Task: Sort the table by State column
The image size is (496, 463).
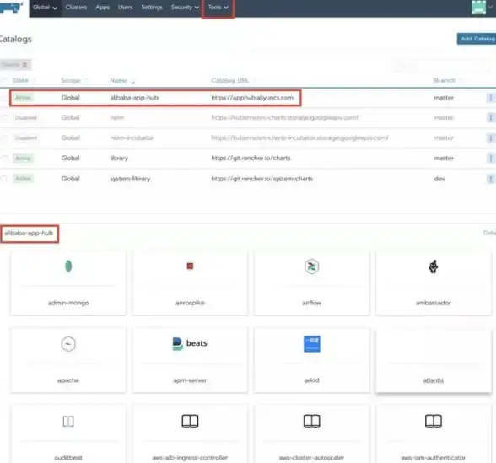Action: 21,81
